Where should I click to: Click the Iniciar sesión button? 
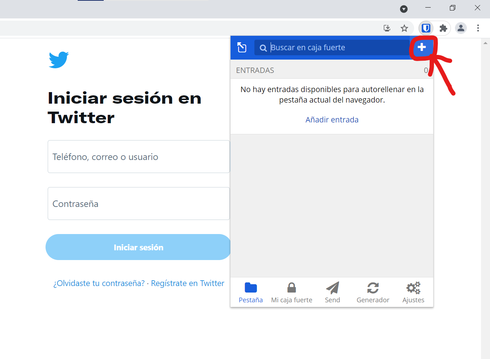[138, 247]
